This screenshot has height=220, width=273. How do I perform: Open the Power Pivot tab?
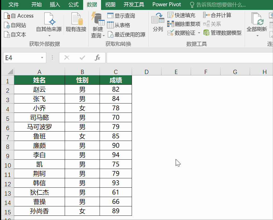(x=167, y=5)
